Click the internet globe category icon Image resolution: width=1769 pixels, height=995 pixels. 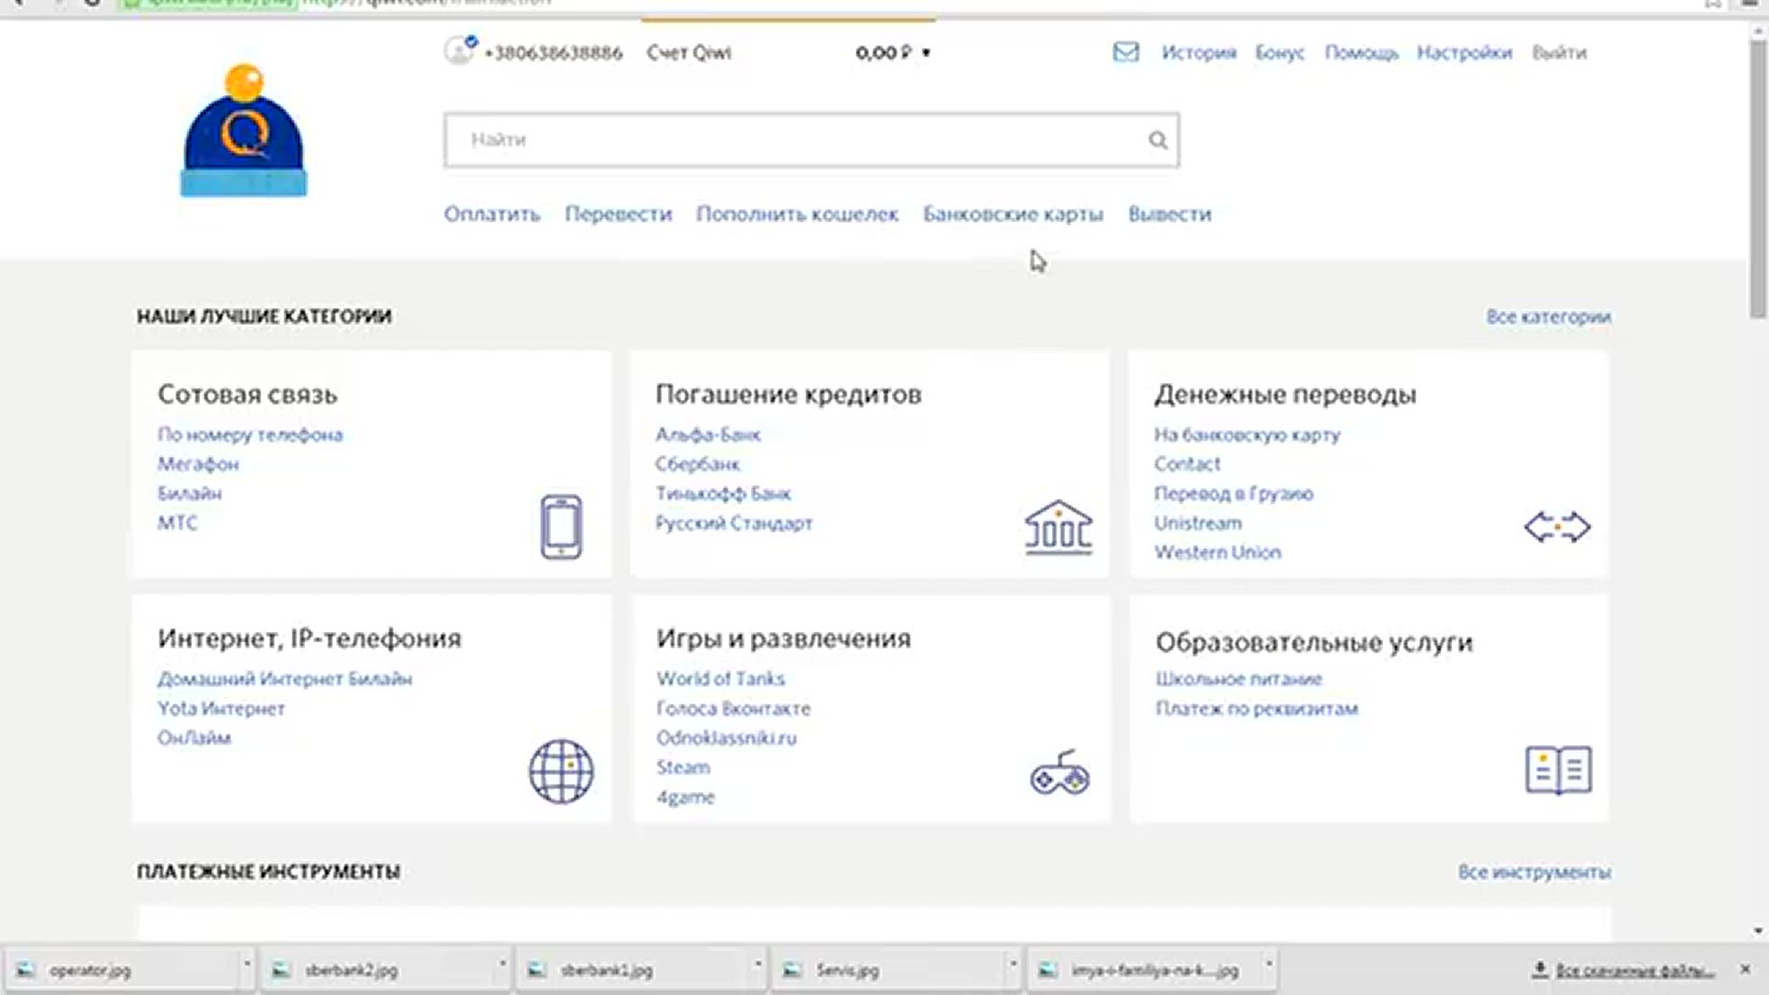(x=561, y=771)
